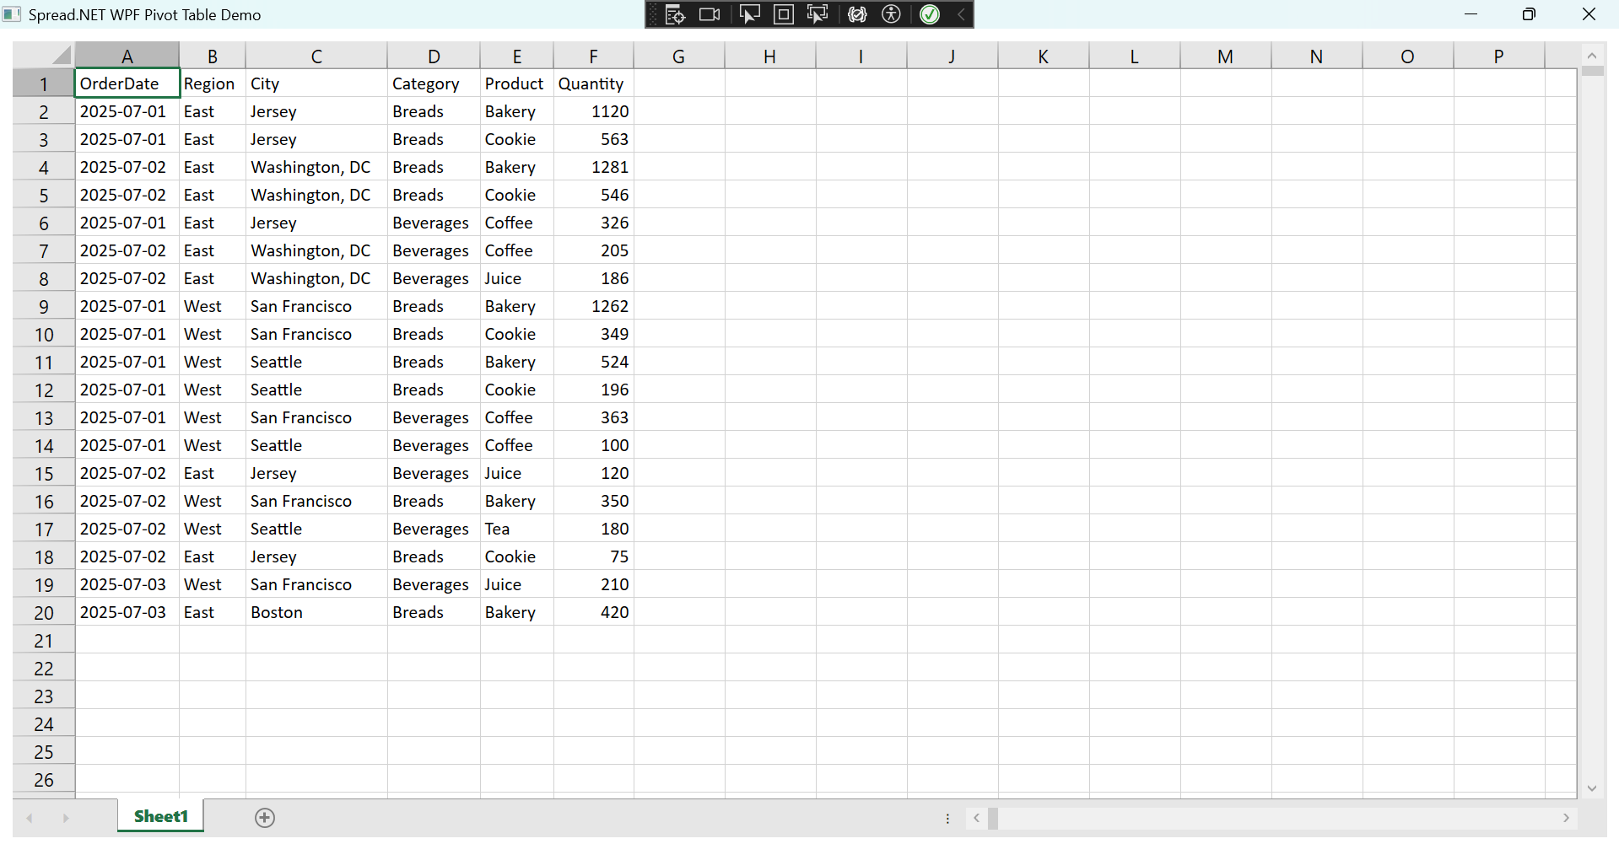Toggle the Display Layout Adorners square icon

pos(783,14)
